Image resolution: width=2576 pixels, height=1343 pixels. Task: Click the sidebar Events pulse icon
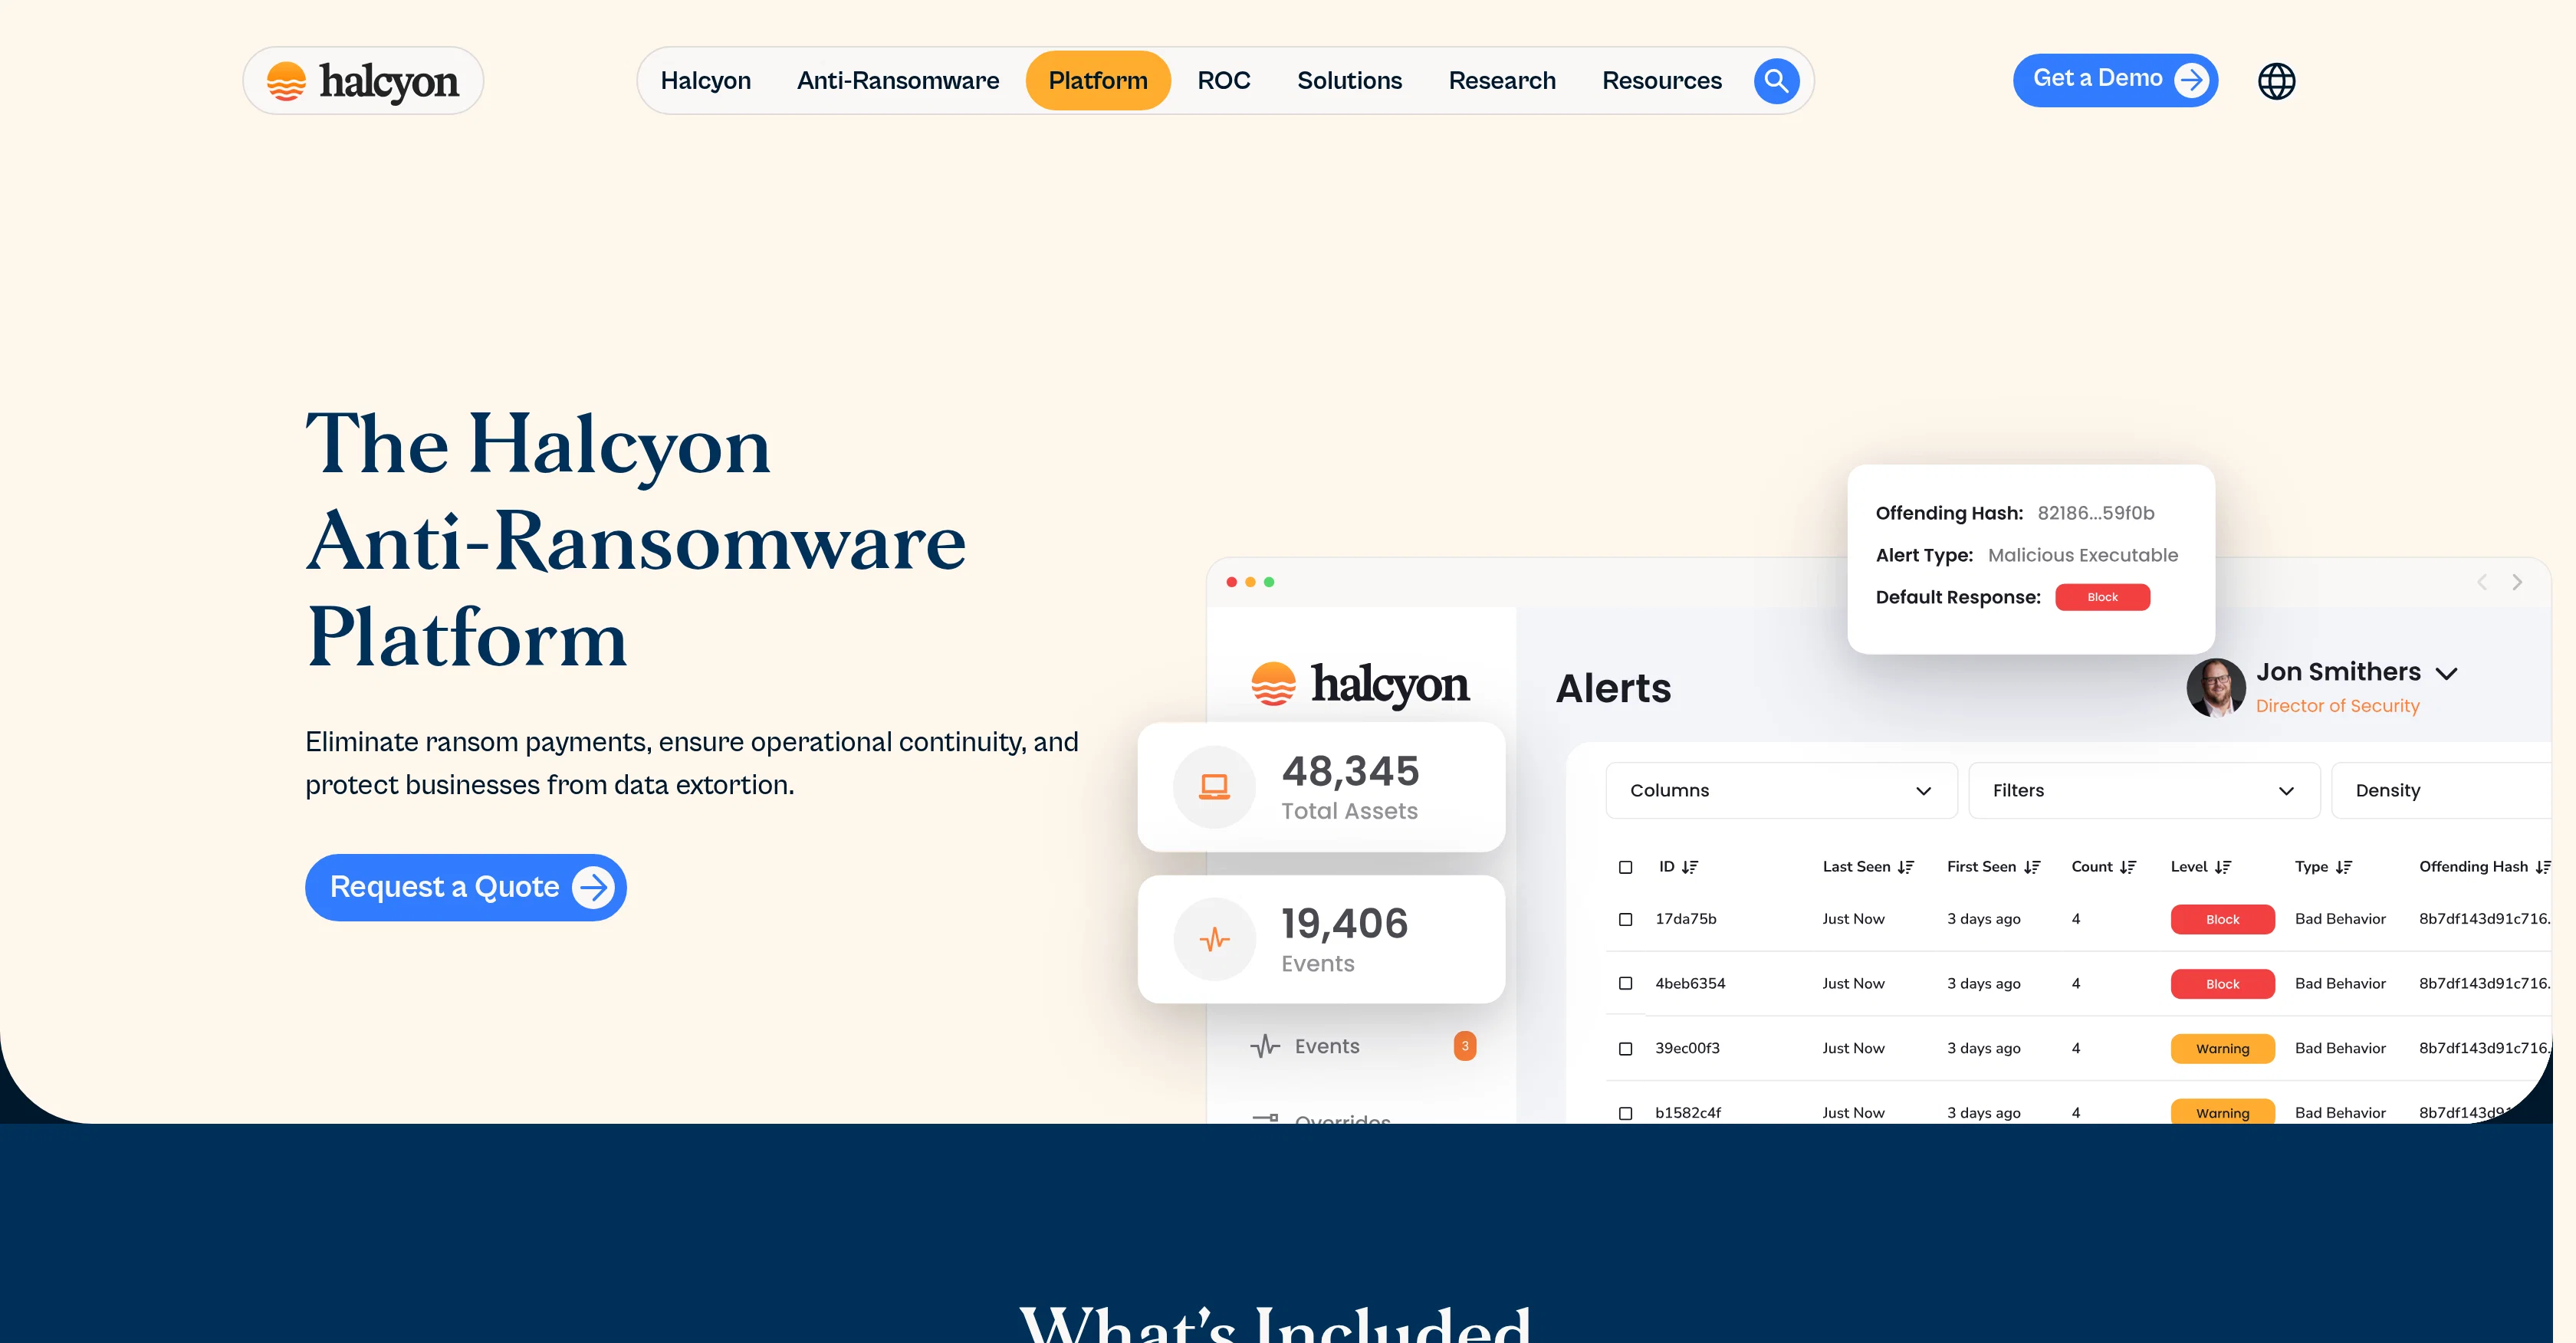pos(1265,1046)
